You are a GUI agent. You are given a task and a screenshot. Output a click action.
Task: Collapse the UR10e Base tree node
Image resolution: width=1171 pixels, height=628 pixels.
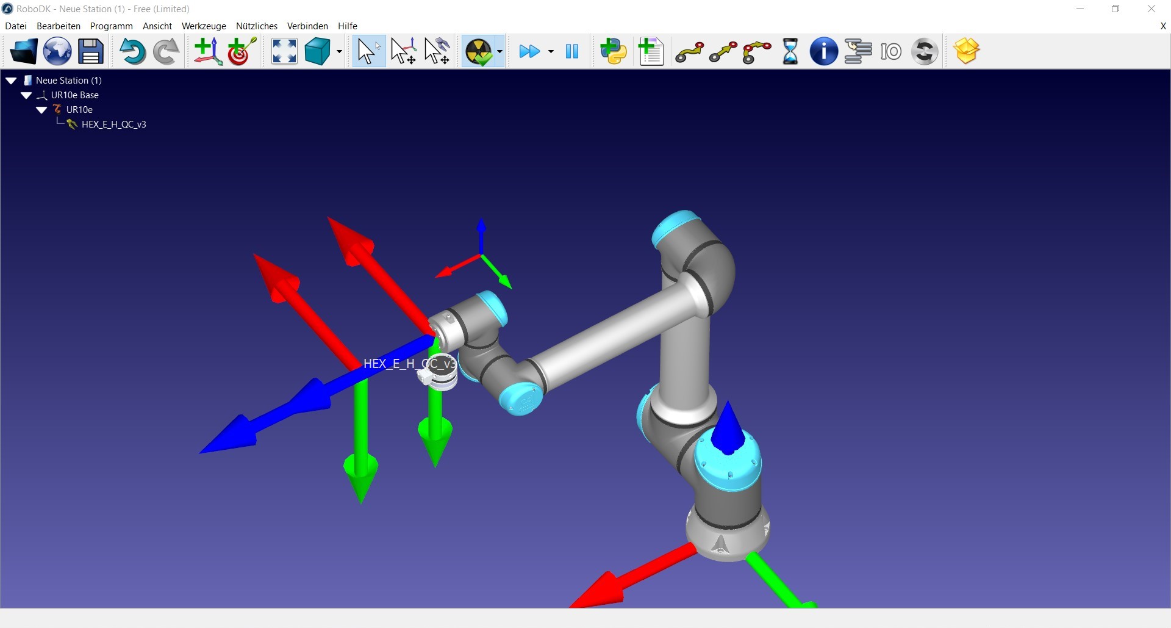[x=26, y=95]
